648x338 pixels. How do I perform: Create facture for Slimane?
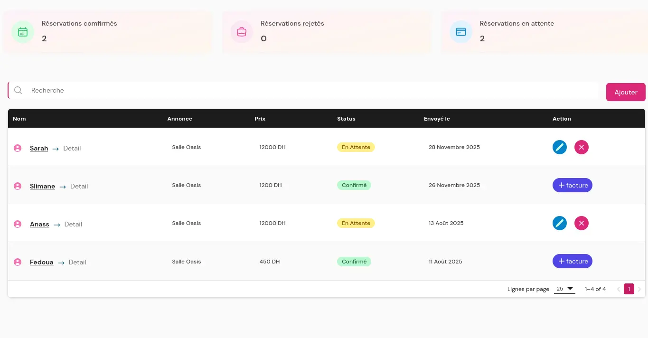click(573, 185)
